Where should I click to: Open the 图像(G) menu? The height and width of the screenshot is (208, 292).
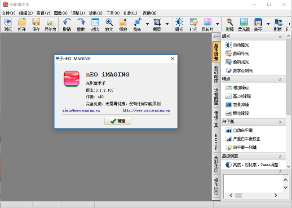coord(61,13)
